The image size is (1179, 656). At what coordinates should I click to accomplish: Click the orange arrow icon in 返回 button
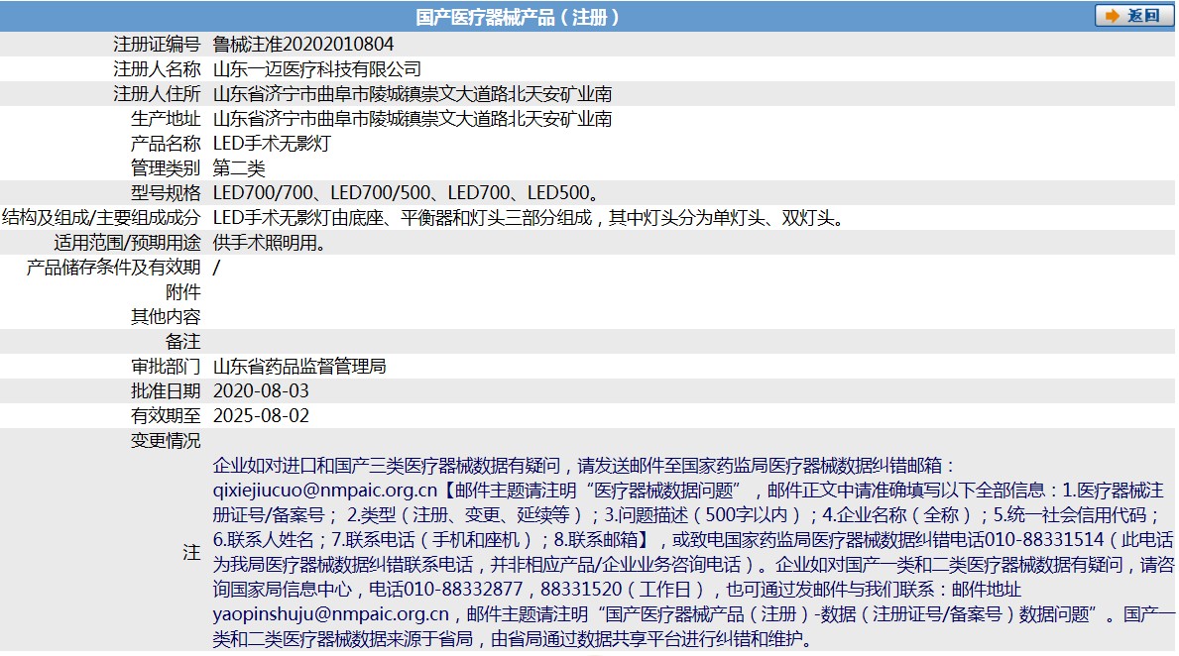(x=1113, y=16)
